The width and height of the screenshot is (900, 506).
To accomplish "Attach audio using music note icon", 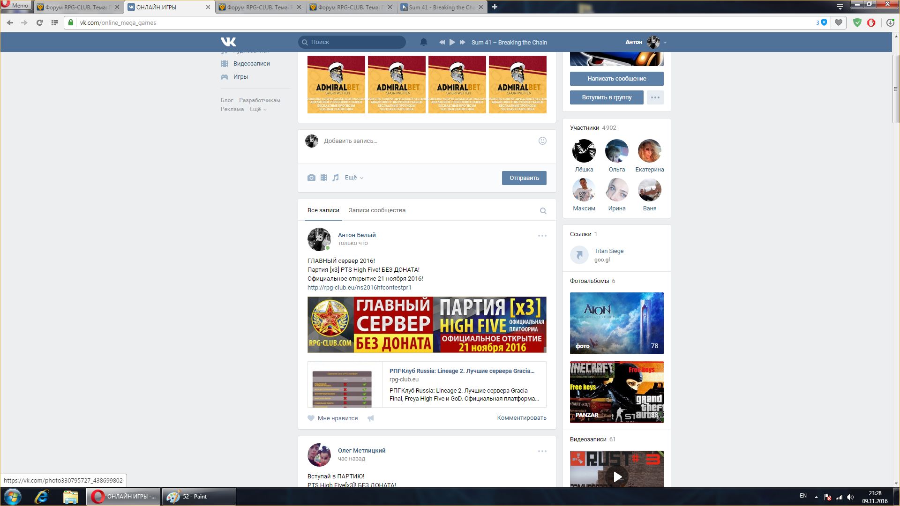I will pyautogui.click(x=336, y=178).
